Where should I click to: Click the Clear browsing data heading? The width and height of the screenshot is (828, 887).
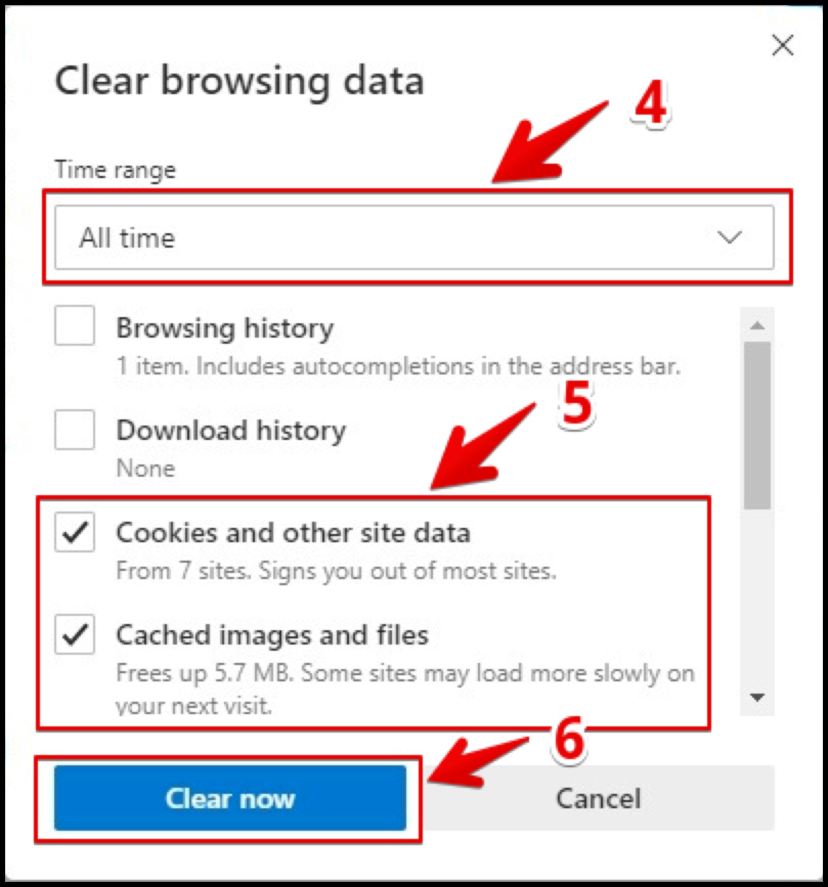coord(240,81)
